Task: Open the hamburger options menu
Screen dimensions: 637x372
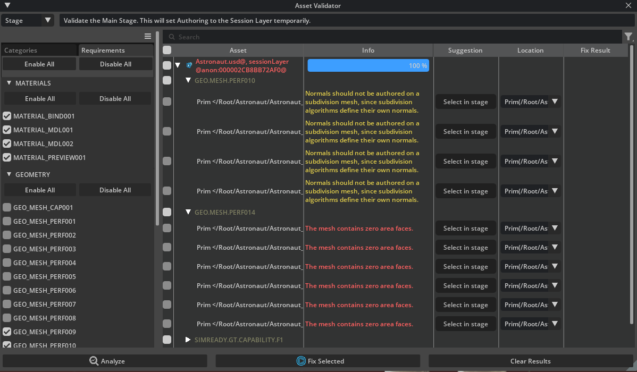Action: click(x=148, y=36)
